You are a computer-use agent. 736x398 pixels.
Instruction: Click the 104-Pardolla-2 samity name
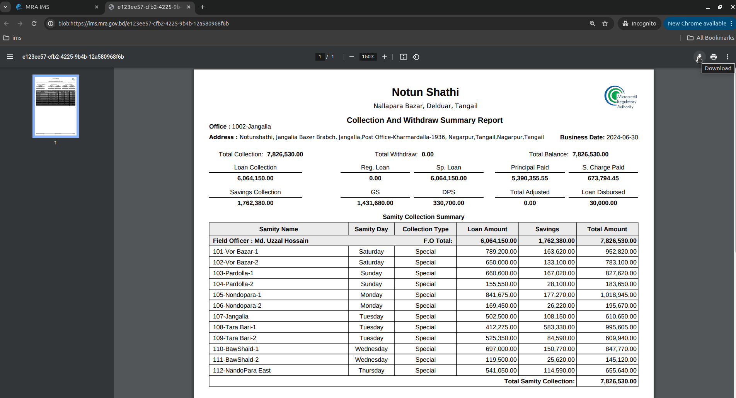pyautogui.click(x=233, y=284)
